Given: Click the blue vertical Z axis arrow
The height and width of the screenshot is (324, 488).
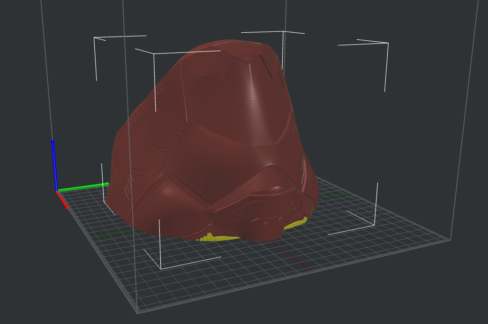Looking at the screenshot, I should coord(54,165).
